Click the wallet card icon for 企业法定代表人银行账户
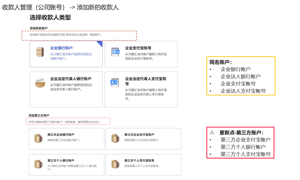The width and height of the screenshot is (300, 180). point(40,83)
